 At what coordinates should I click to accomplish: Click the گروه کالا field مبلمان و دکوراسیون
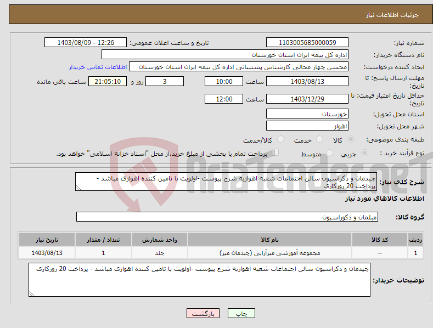[x=227, y=217]
